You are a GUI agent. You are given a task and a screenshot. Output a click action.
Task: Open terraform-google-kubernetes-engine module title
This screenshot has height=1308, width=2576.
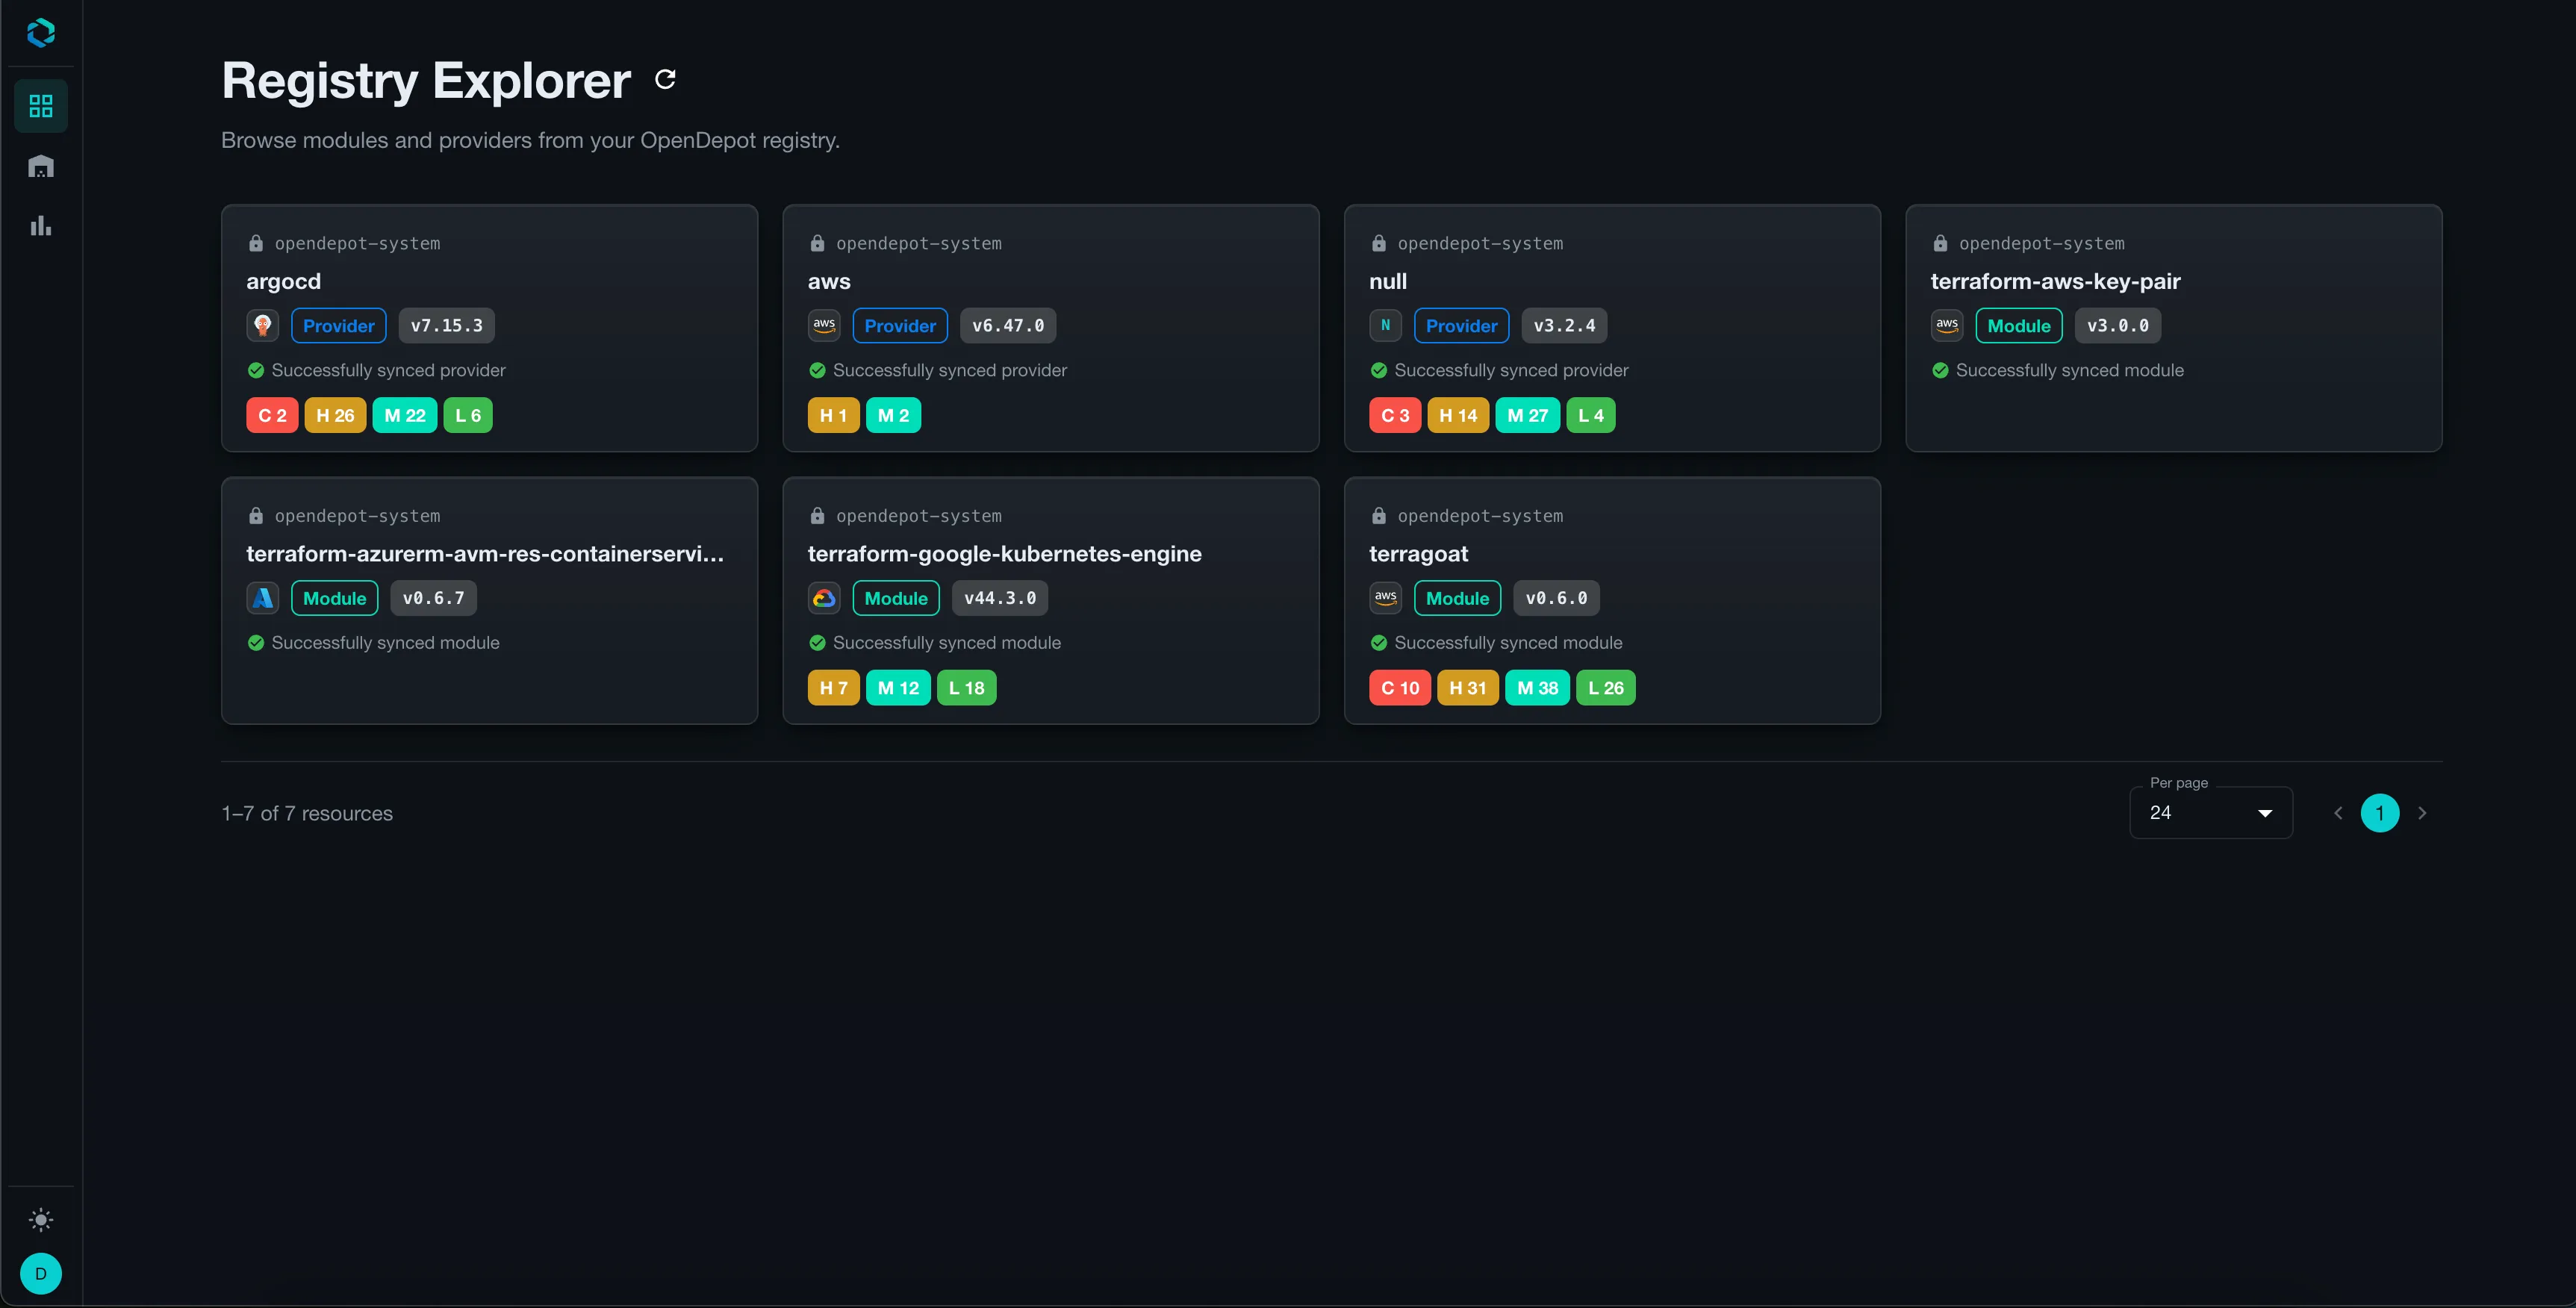click(x=1005, y=554)
